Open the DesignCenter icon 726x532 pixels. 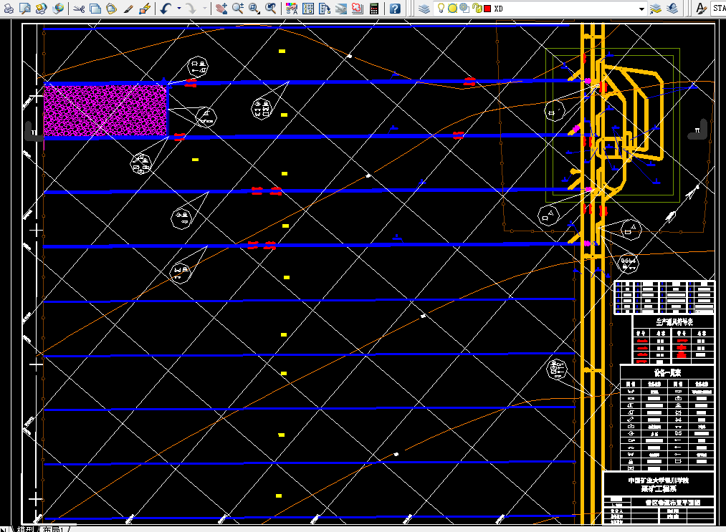pos(308,8)
